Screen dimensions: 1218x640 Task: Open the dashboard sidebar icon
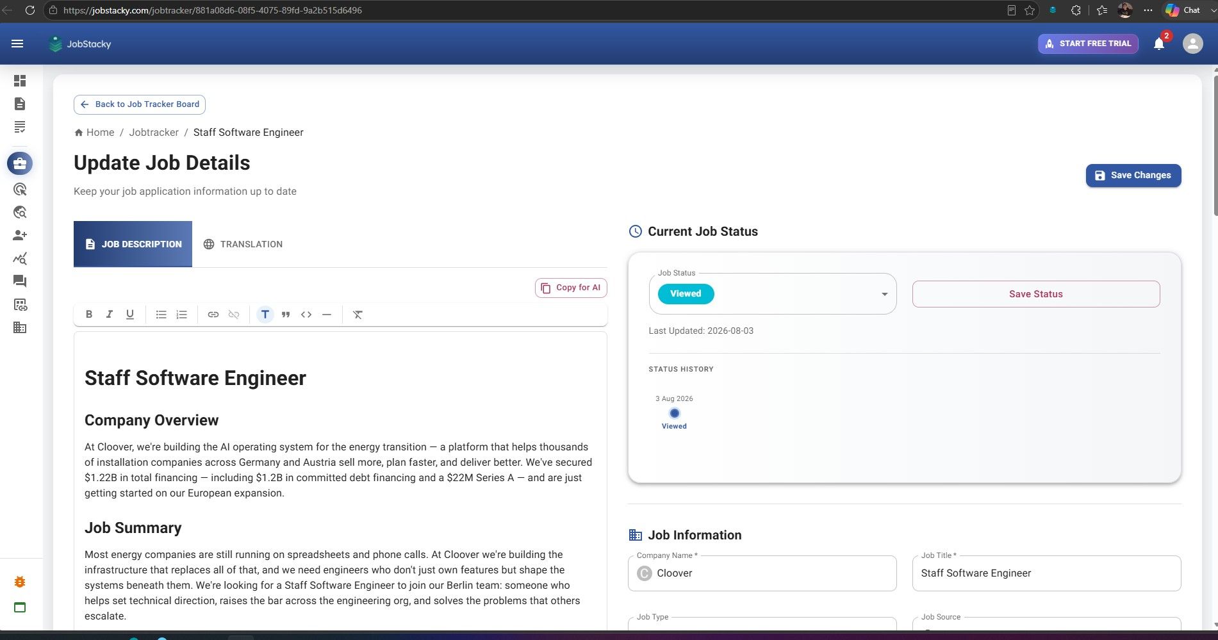(20, 81)
